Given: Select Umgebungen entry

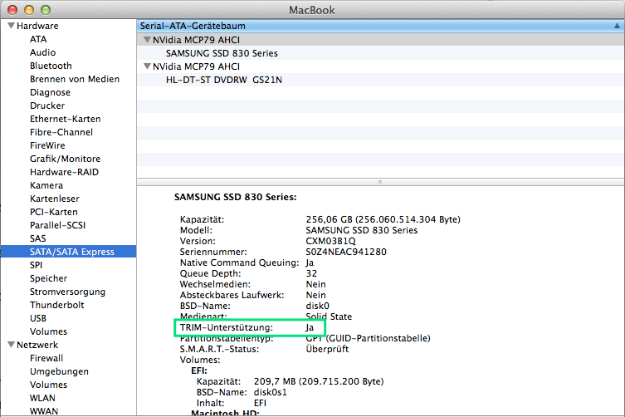Looking at the screenshot, I should pos(59,371).
